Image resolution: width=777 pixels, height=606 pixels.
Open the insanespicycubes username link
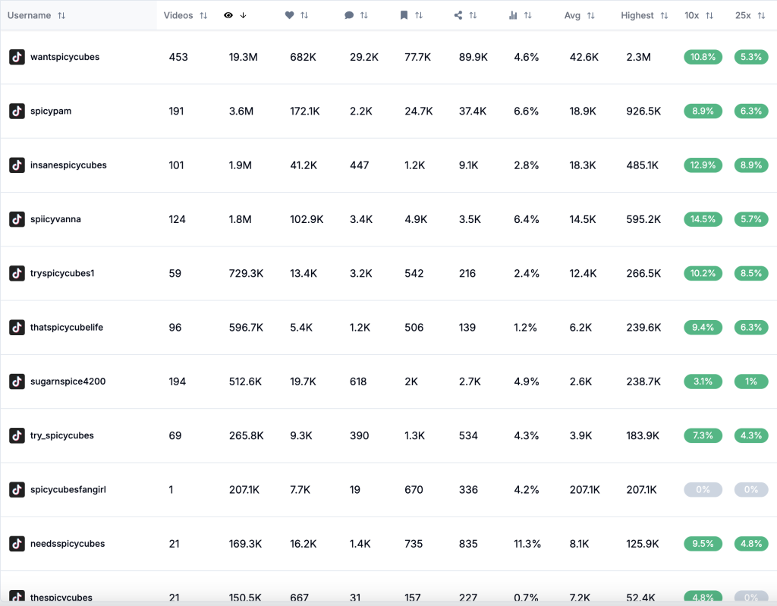click(68, 165)
